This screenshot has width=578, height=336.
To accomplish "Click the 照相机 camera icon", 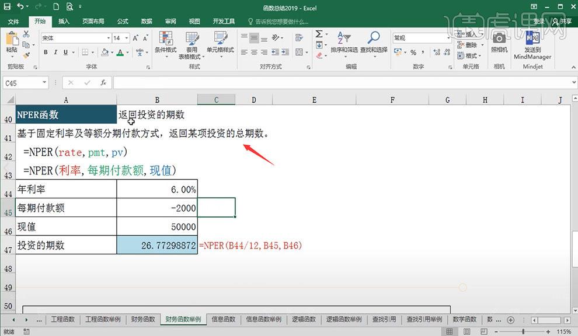I will point(499,38).
